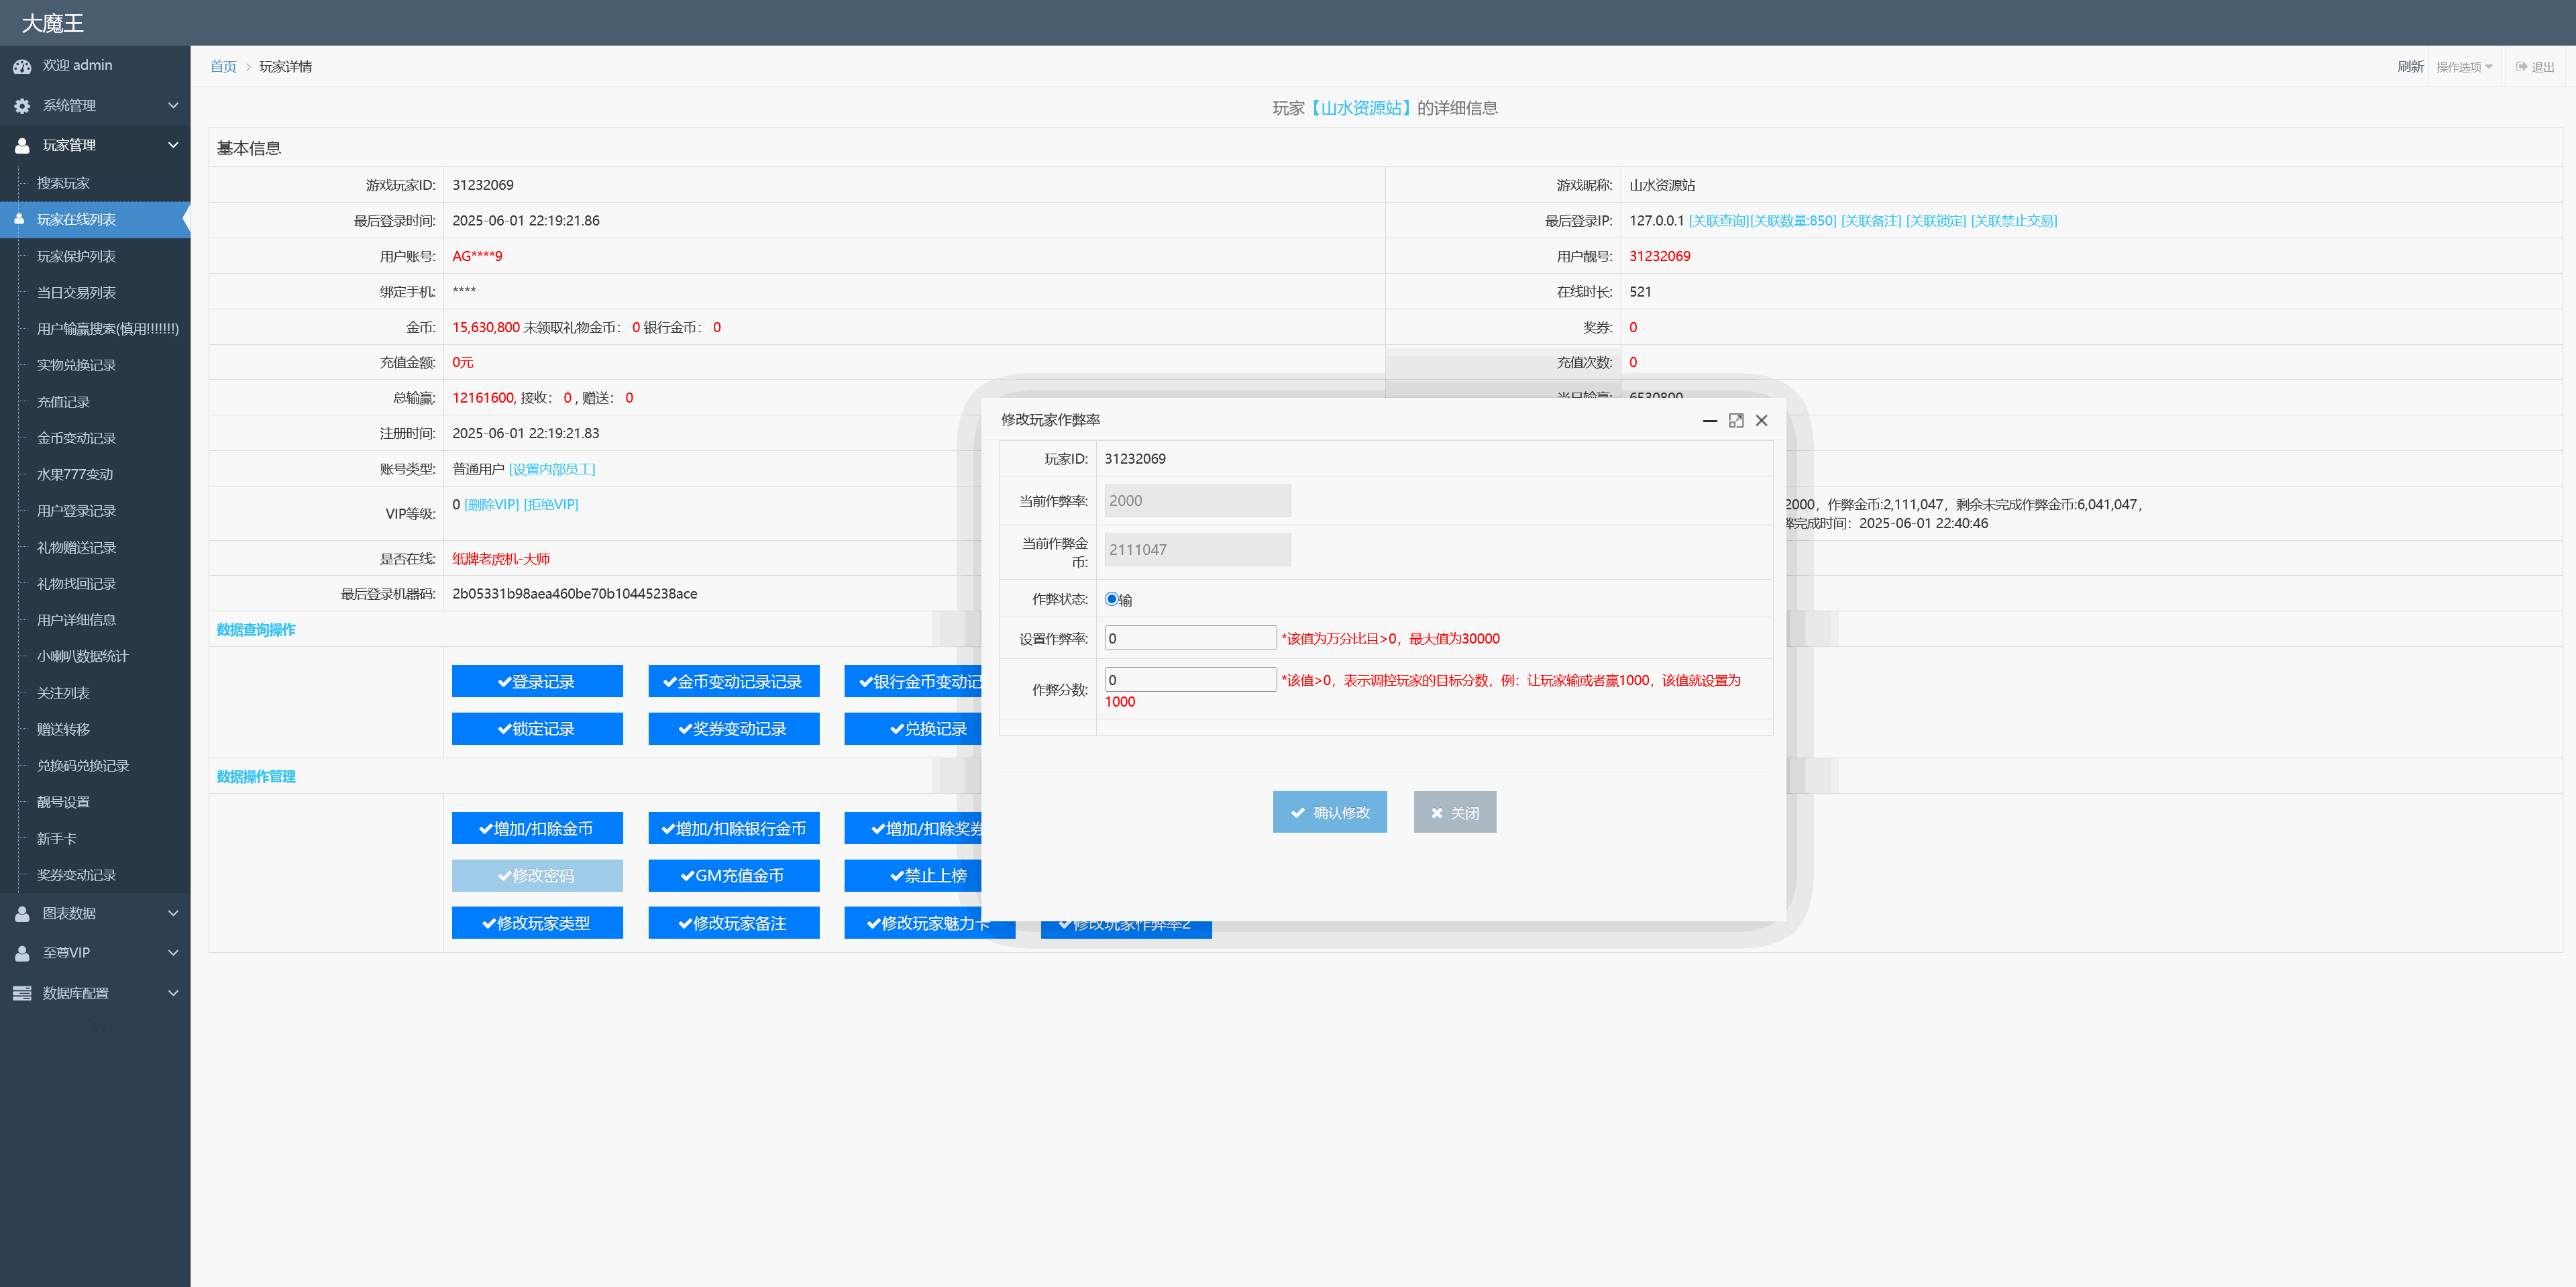
Task: Click the 数据库配置 database icon
Action: tap(22, 994)
